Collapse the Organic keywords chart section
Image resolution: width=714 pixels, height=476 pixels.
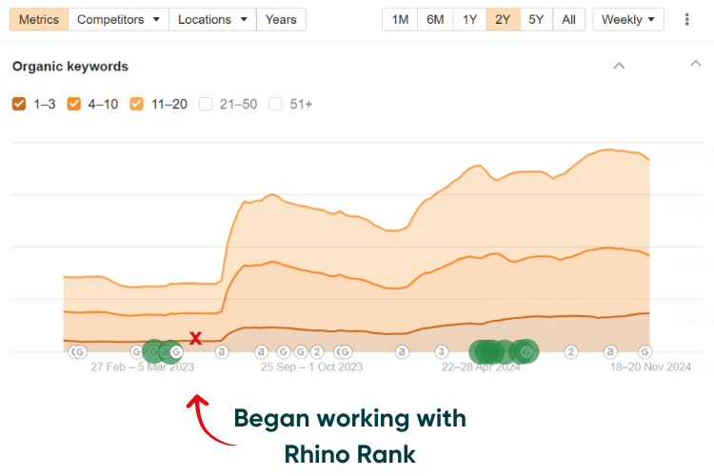pos(619,66)
